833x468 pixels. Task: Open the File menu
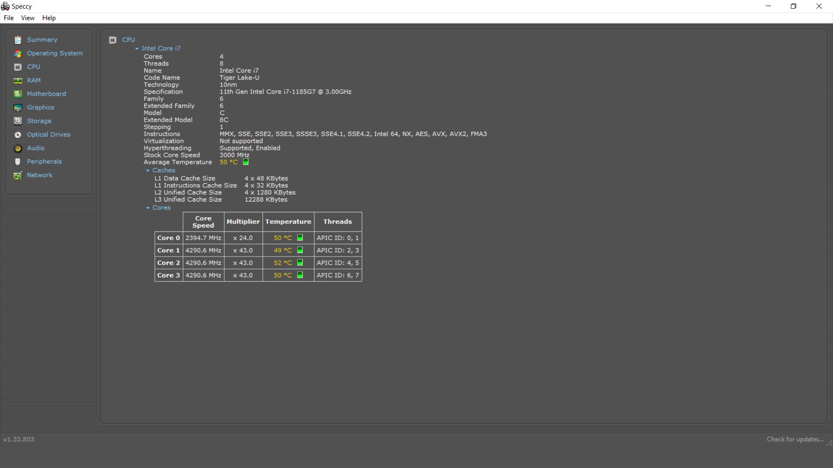(x=8, y=18)
